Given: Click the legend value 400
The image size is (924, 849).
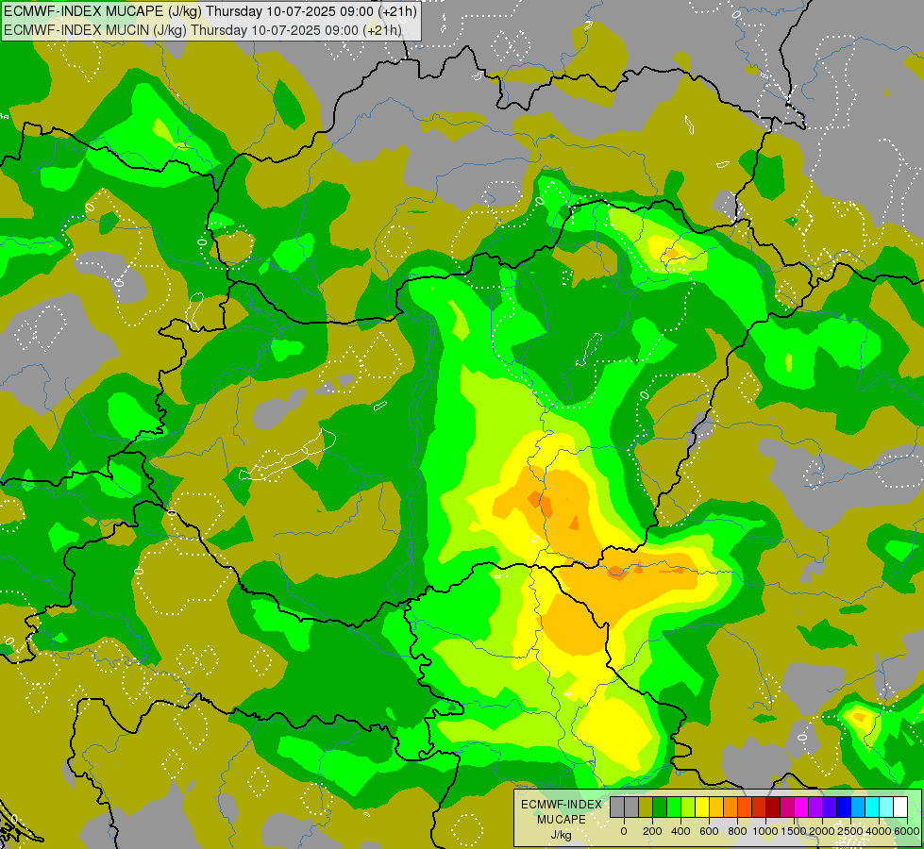Looking at the screenshot, I should coord(680,831).
